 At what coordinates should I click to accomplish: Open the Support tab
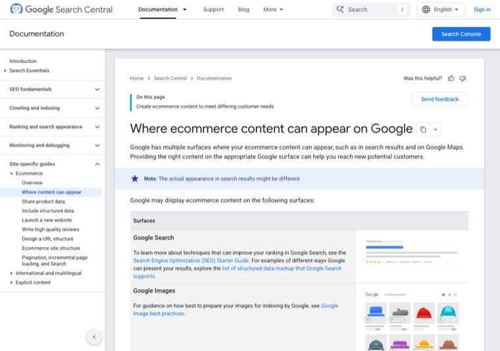(213, 10)
